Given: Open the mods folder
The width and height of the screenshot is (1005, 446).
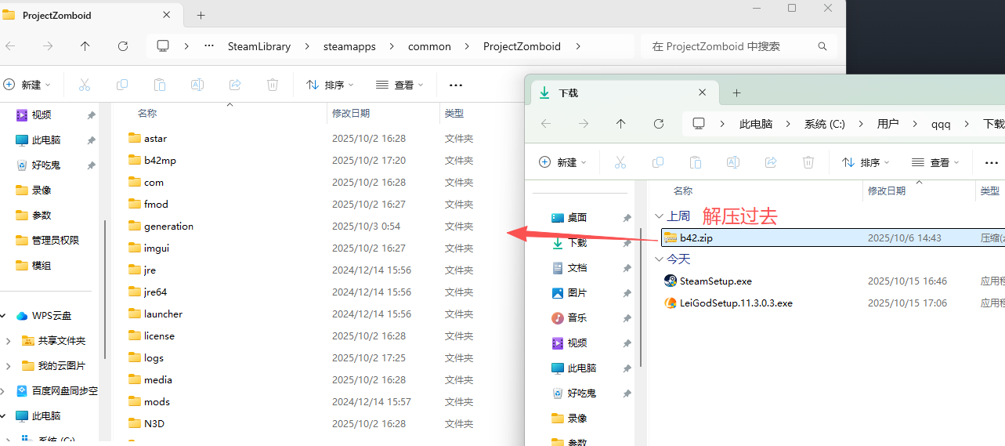Looking at the screenshot, I should point(157,401).
